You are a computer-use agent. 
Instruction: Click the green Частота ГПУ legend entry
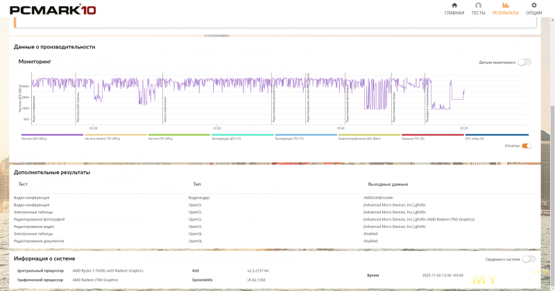179,137
